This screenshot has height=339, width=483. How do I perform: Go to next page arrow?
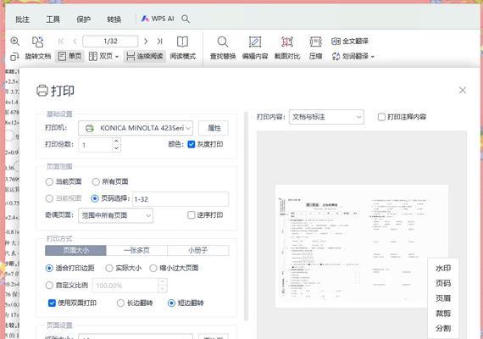coord(146,41)
